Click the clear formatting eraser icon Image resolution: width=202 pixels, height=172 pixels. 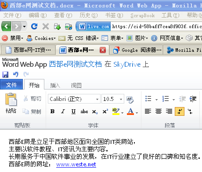coord(130,100)
